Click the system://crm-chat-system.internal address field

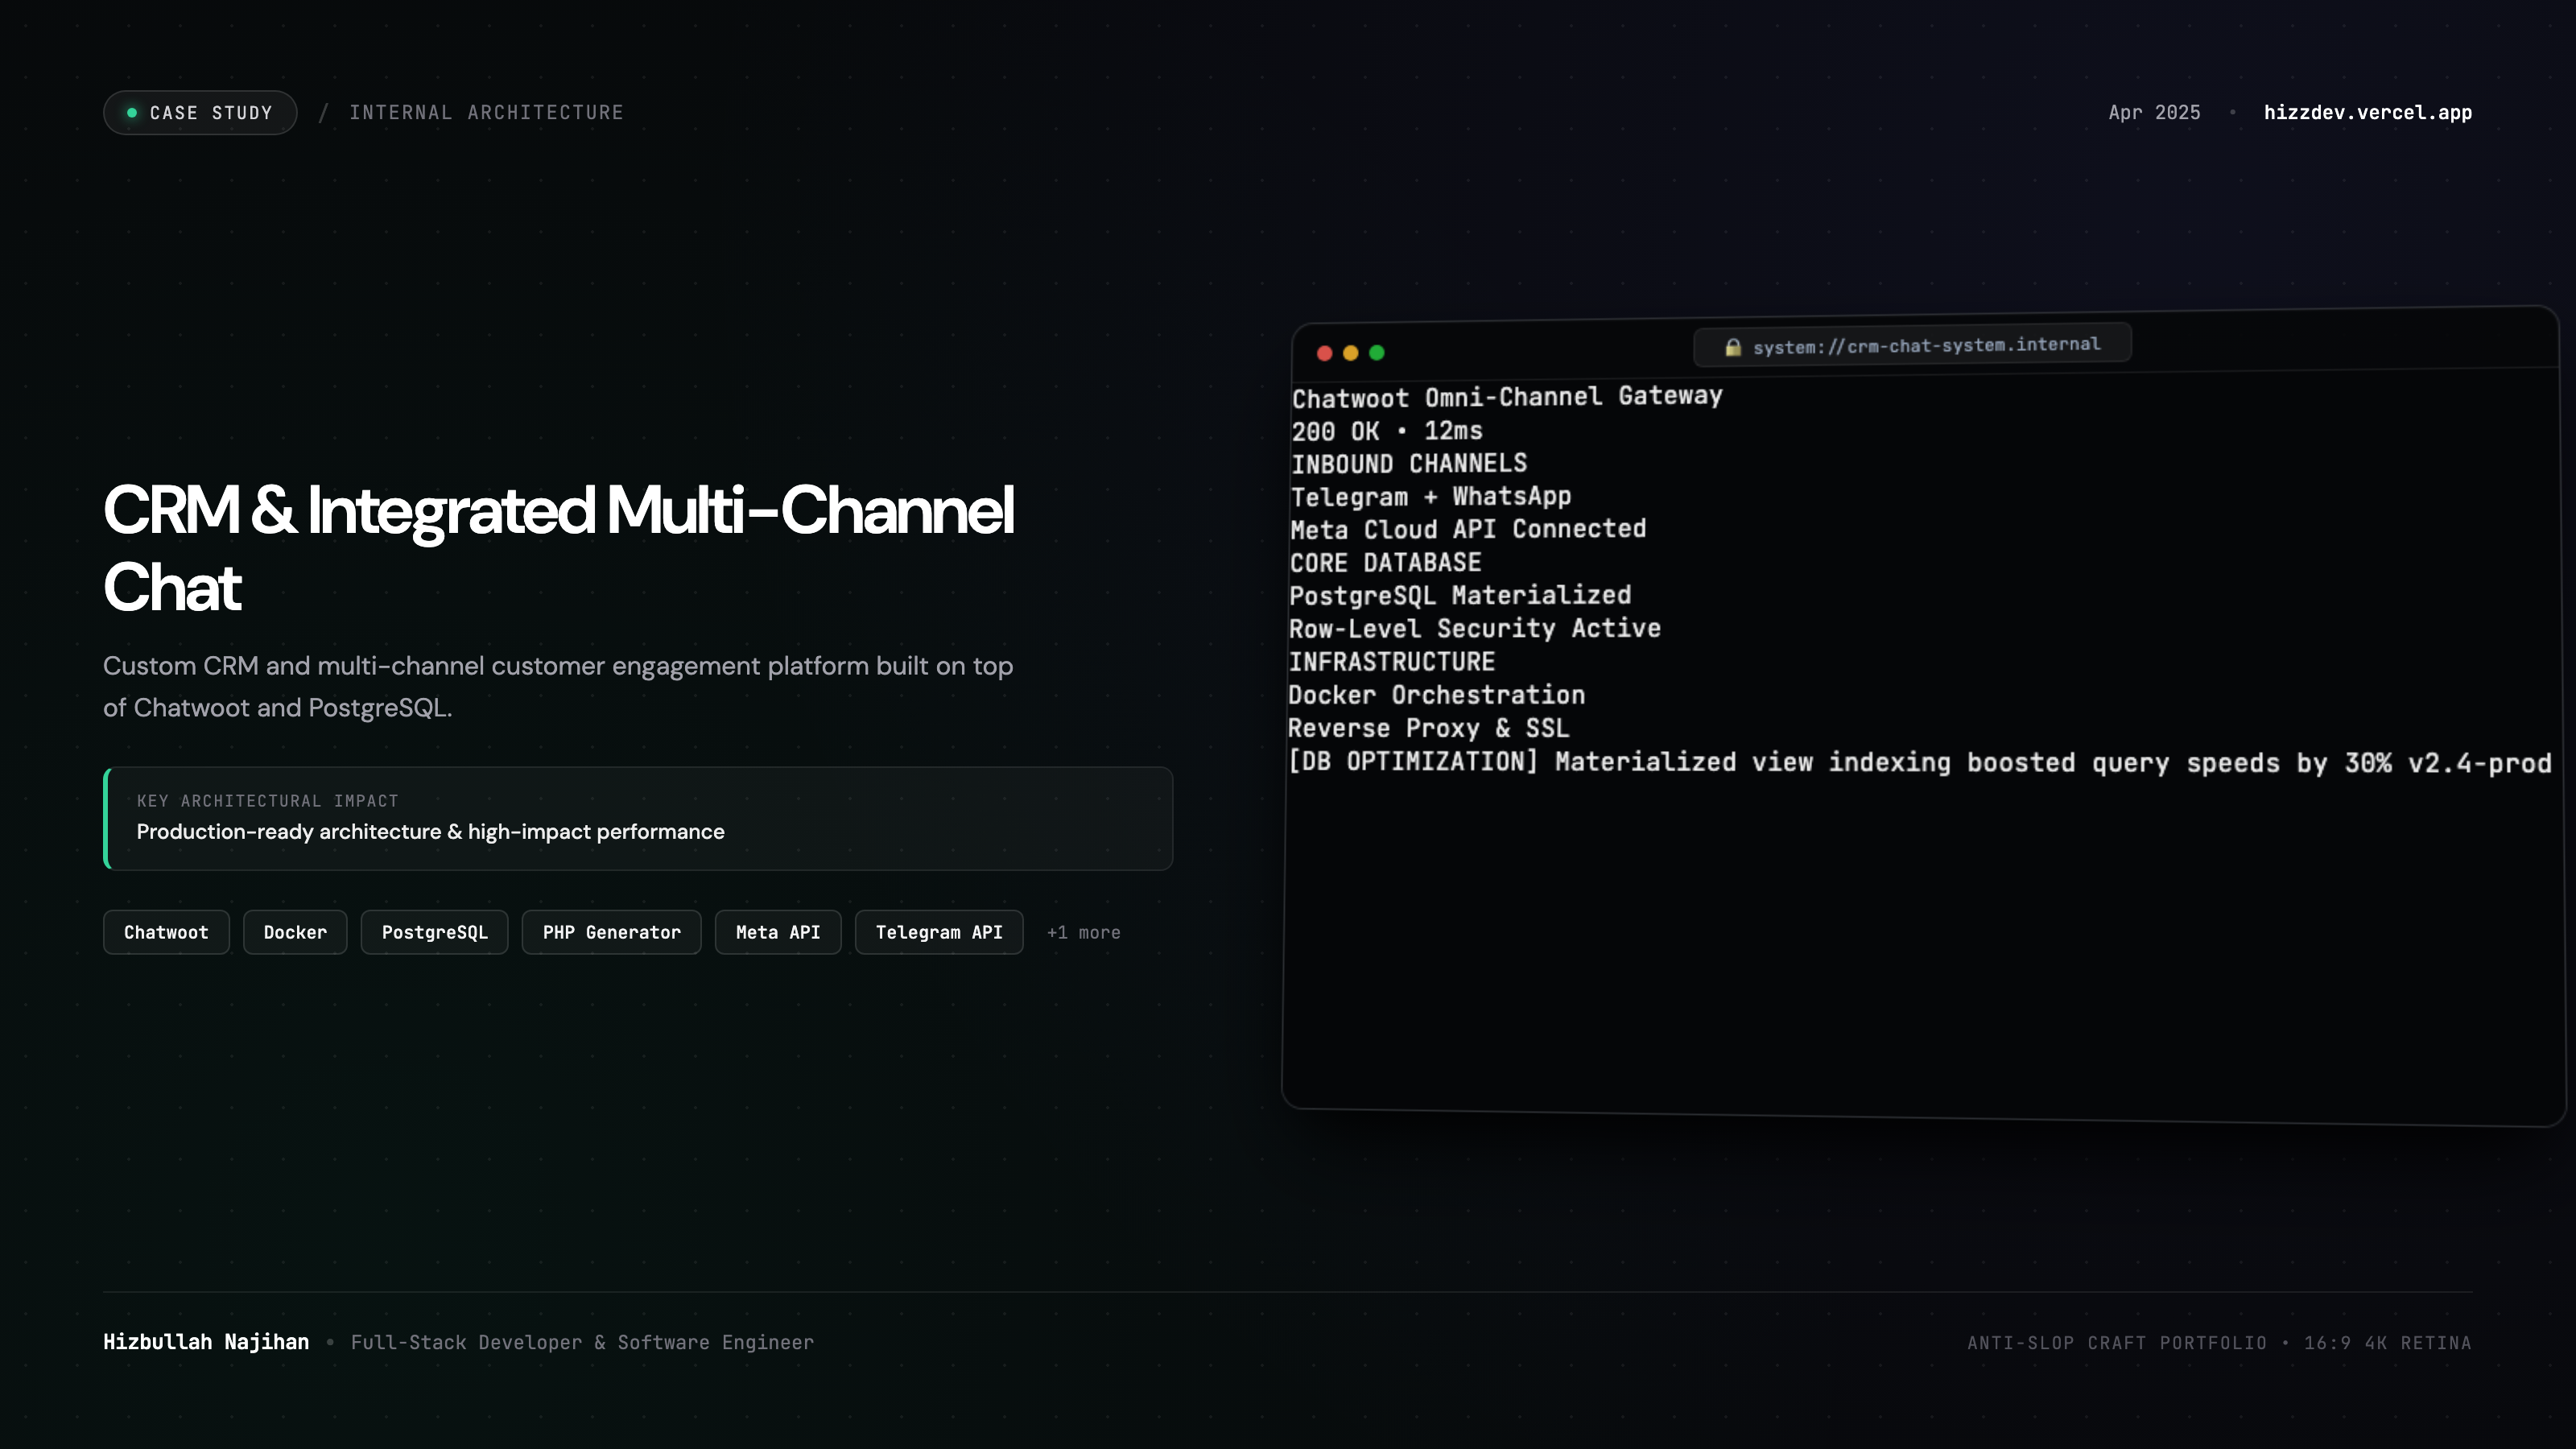pos(1912,345)
